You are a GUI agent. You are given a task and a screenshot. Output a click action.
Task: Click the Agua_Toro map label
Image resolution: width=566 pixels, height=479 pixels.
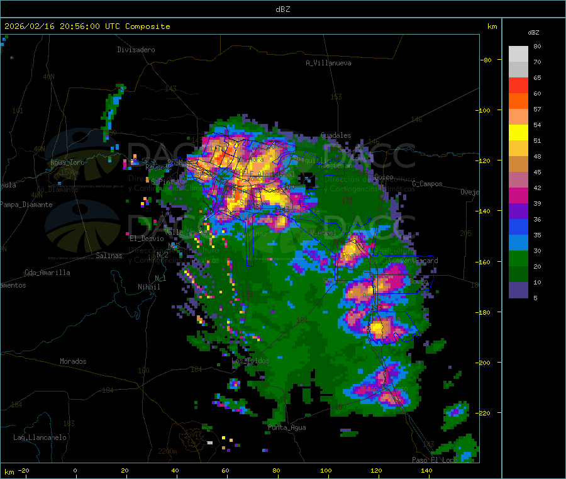click(67, 162)
